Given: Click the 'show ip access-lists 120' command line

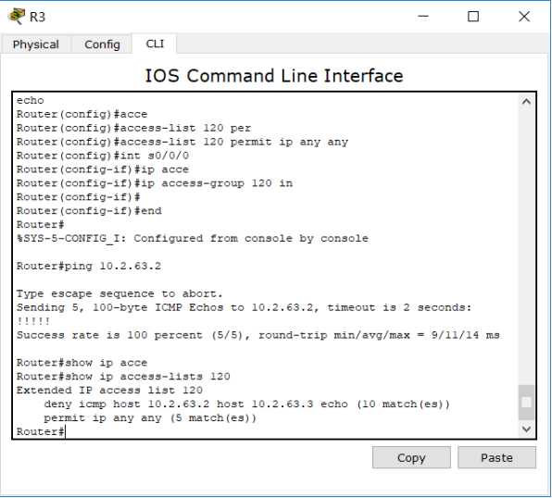Looking at the screenshot, I should point(123,376).
